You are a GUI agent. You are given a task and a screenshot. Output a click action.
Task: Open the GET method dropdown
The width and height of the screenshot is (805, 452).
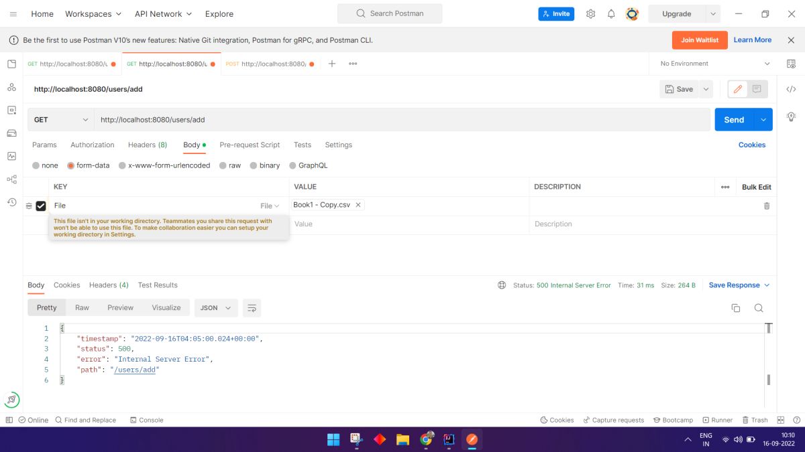(x=60, y=120)
